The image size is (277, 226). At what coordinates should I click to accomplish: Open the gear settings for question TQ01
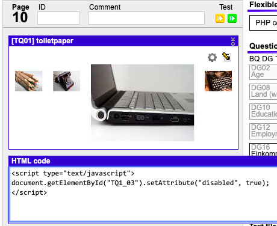tap(212, 58)
